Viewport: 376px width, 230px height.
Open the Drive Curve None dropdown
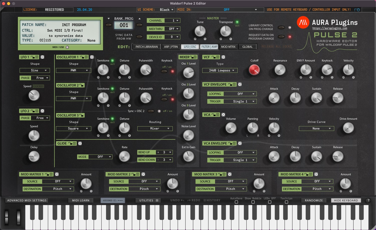(316, 129)
